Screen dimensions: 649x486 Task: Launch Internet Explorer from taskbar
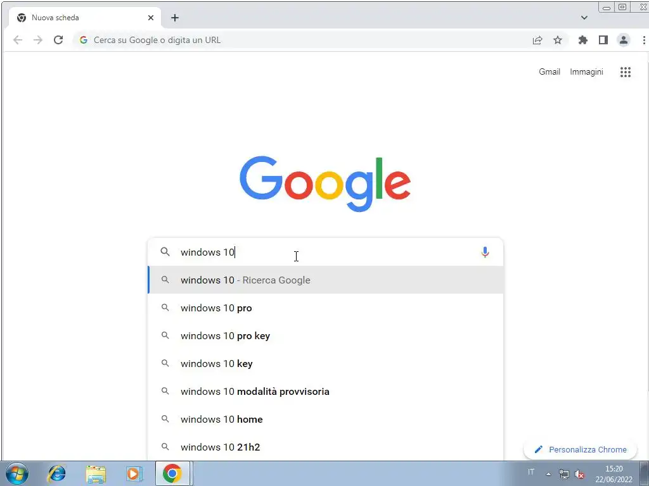click(56, 473)
